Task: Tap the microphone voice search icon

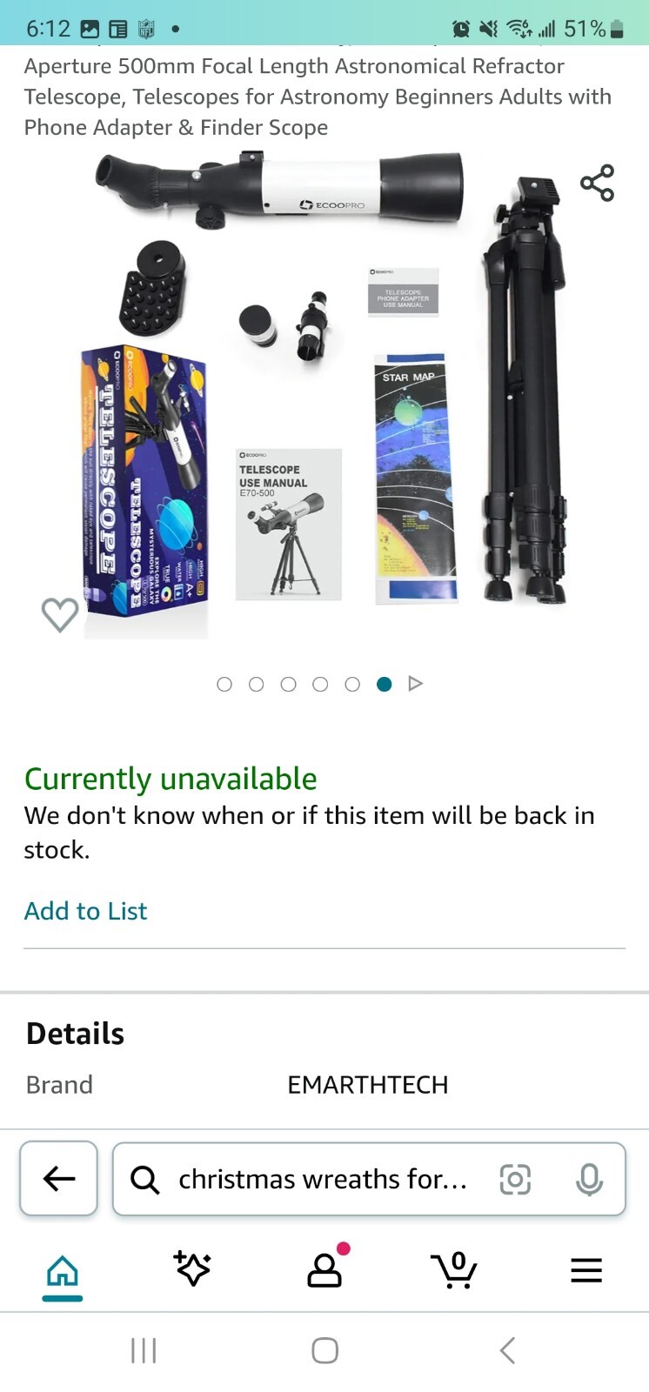Action: 589,1179
